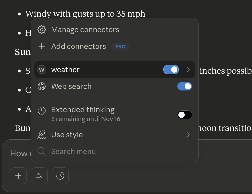Enable Extended thinking
252x194 pixels.
click(185, 115)
